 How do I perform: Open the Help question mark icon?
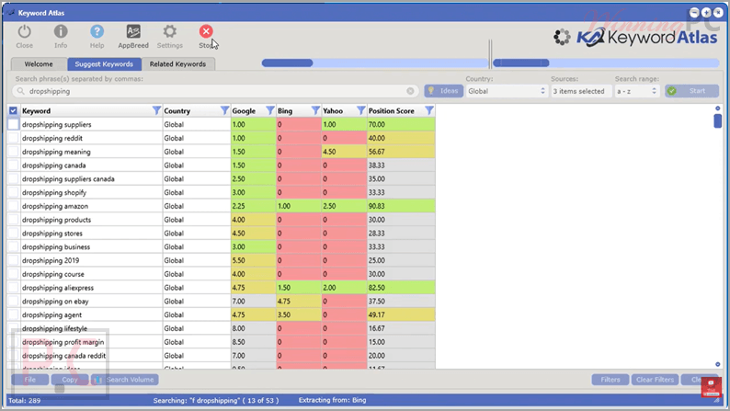point(97,31)
